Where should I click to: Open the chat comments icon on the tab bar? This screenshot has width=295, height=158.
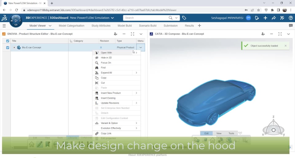coord(291,26)
